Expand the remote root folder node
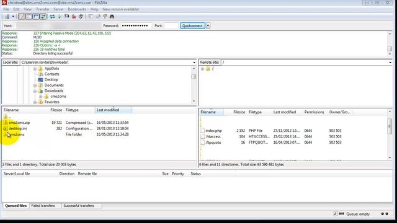397x223 pixels. tap(202, 69)
